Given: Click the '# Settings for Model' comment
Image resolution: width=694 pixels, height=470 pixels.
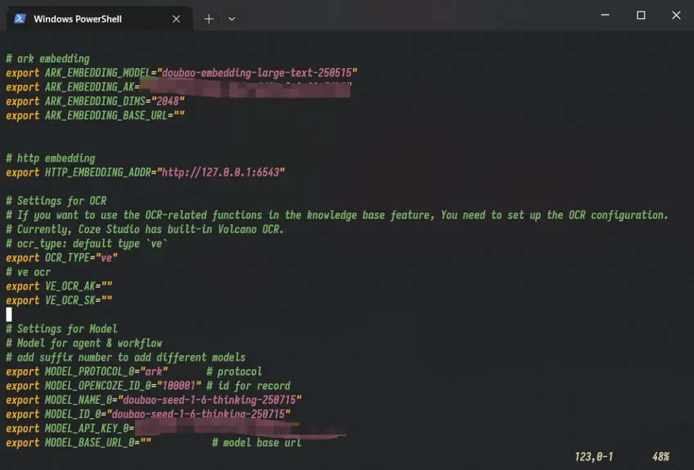Looking at the screenshot, I should [x=62, y=329].
